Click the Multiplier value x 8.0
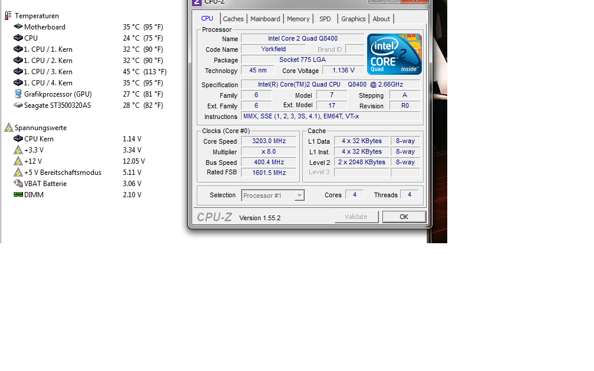594x371 pixels. pos(269,151)
